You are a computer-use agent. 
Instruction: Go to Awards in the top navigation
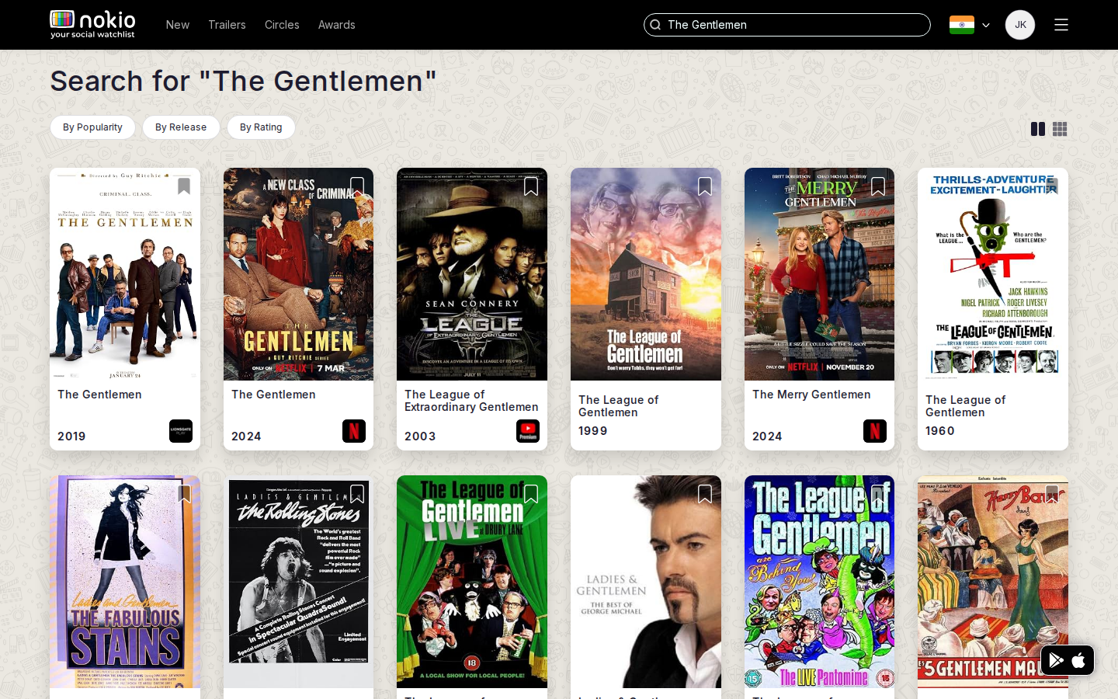click(337, 25)
